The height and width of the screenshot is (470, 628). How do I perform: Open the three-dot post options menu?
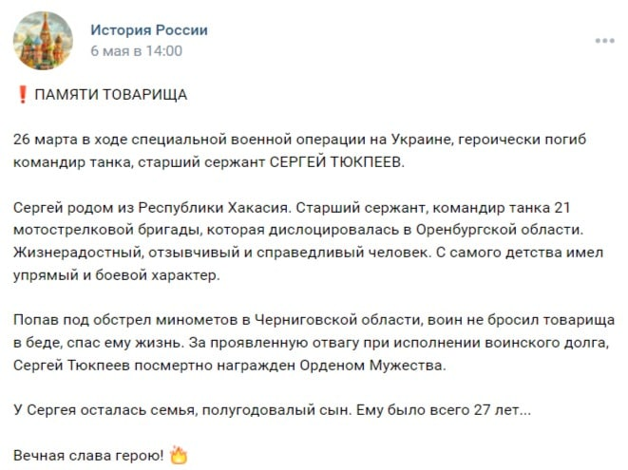point(605,41)
